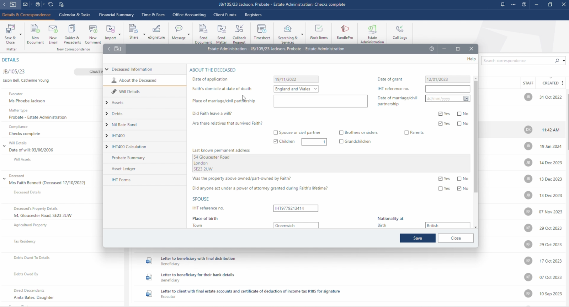569x307 pixels.
Task: Open the domicile at date of death dropdown
Action: click(296, 89)
